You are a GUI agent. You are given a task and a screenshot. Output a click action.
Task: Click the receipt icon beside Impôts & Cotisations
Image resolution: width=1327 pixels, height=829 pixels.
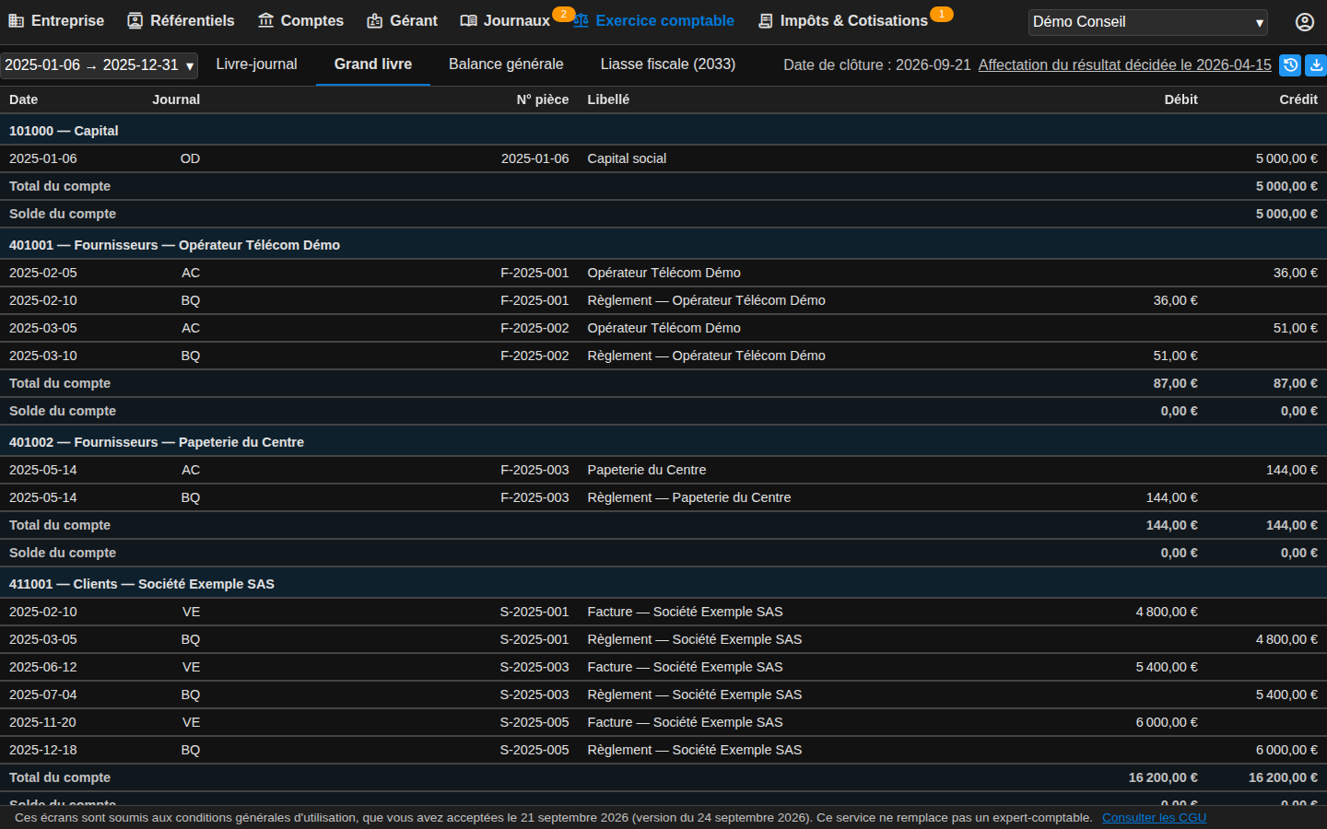pos(766,21)
